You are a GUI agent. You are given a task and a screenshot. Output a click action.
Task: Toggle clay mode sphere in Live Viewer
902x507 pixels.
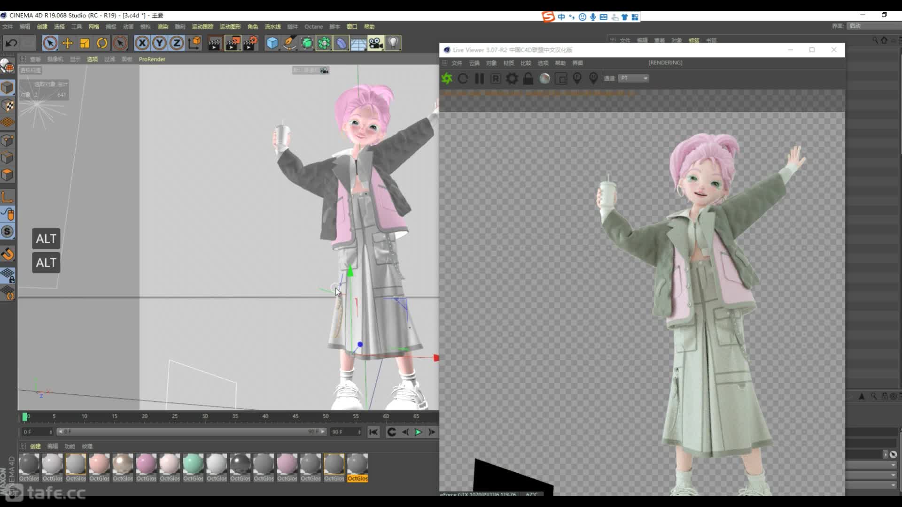[x=544, y=78]
